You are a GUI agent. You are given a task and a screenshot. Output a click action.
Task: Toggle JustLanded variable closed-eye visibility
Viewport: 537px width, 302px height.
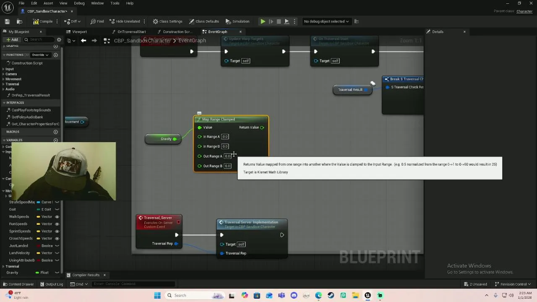(x=57, y=246)
